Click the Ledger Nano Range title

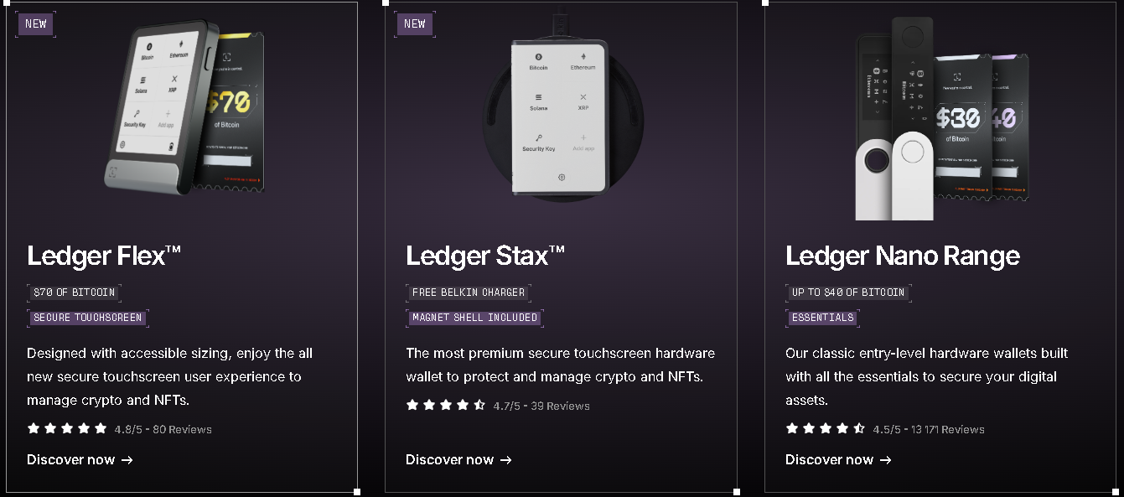pyautogui.click(x=903, y=256)
